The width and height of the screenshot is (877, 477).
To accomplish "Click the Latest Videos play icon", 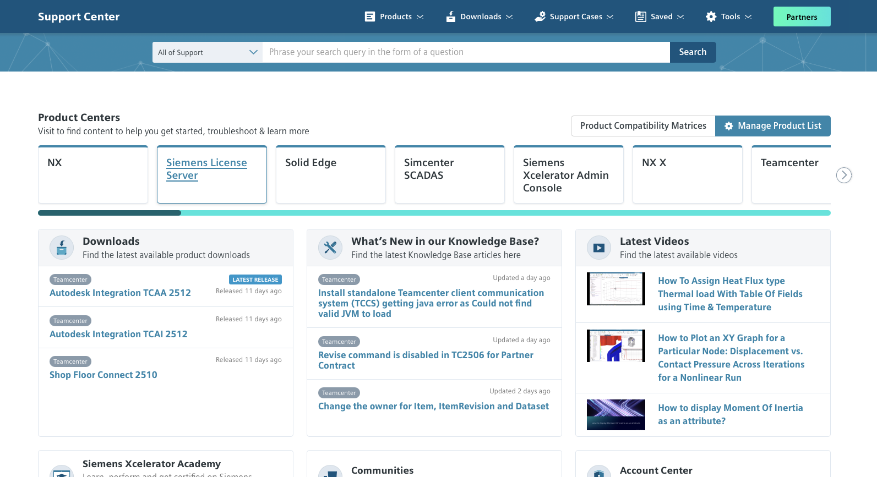I will click(599, 248).
